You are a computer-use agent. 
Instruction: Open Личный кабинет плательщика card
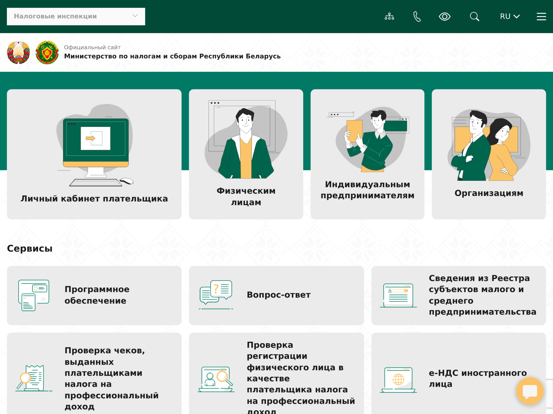click(x=94, y=154)
